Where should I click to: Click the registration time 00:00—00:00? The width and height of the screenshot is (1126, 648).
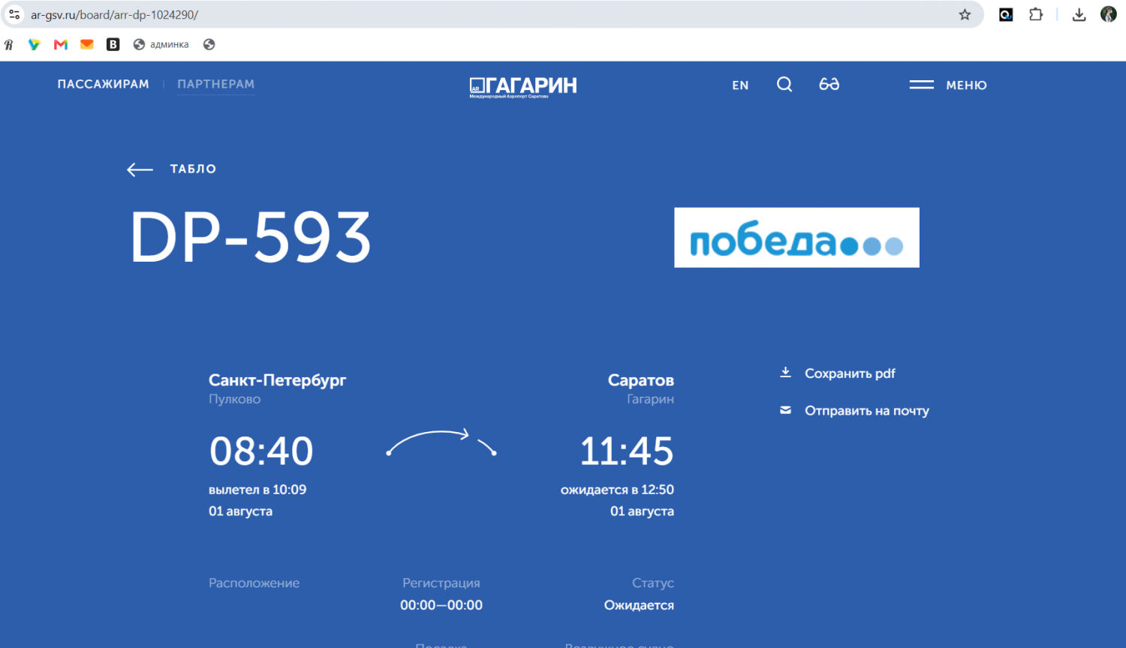(441, 605)
